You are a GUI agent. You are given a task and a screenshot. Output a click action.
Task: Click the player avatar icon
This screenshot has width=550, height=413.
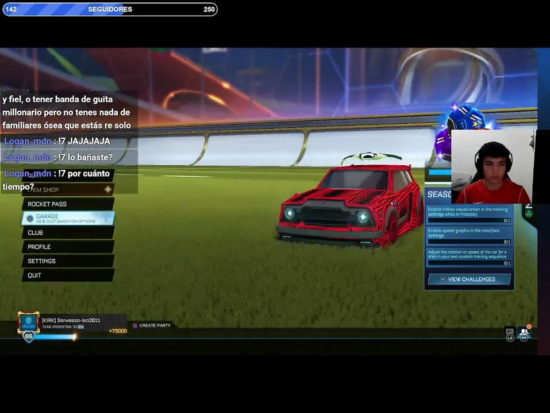tap(28, 322)
